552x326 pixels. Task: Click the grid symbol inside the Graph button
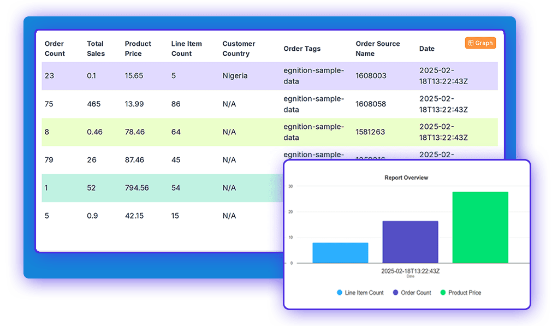point(471,43)
